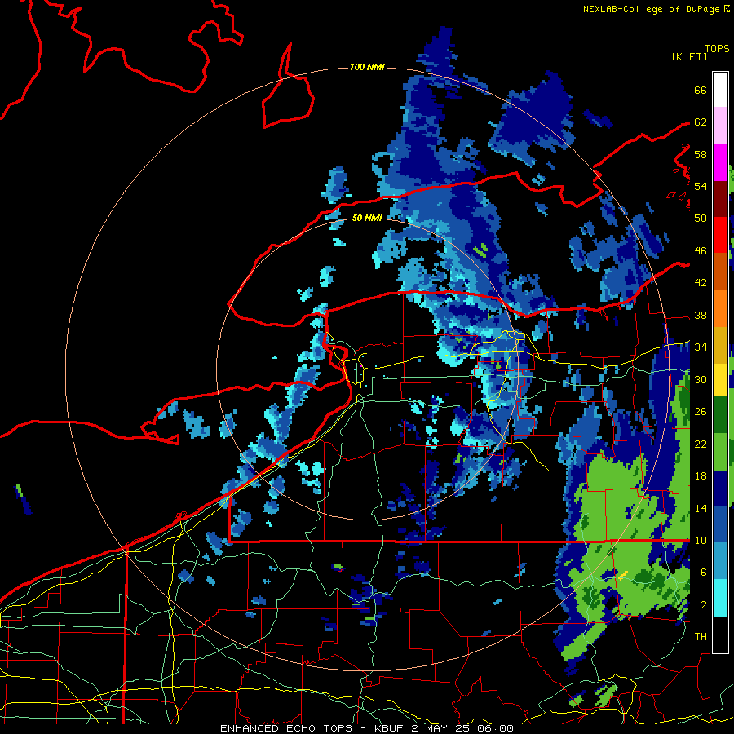Click the 50 legend tick label
The height and width of the screenshot is (734, 734).
point(701,219)
